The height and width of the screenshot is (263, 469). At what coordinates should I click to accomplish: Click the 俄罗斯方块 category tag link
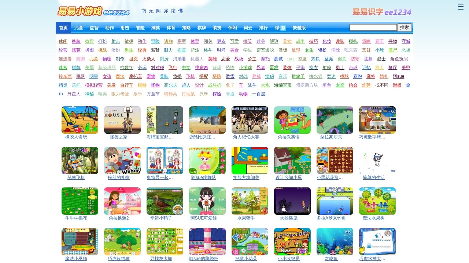pyautogui.click(x=307, y=85)
